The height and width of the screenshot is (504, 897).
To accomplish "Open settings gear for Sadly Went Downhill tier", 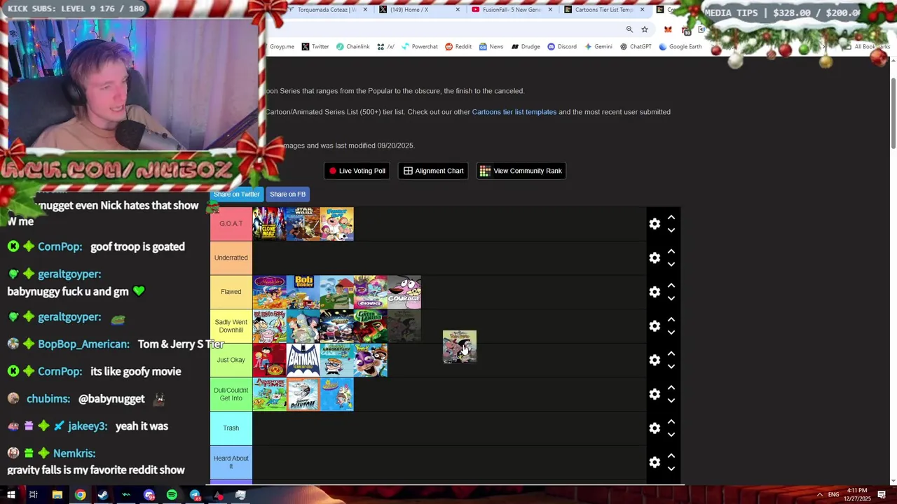I will coord(655,326).
